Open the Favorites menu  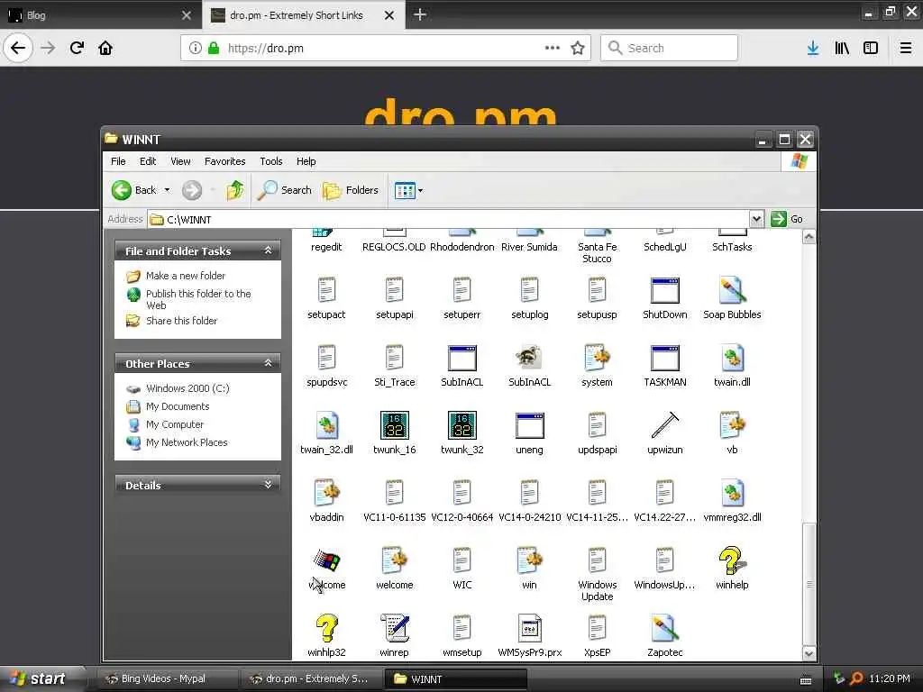tap(224, 161)
